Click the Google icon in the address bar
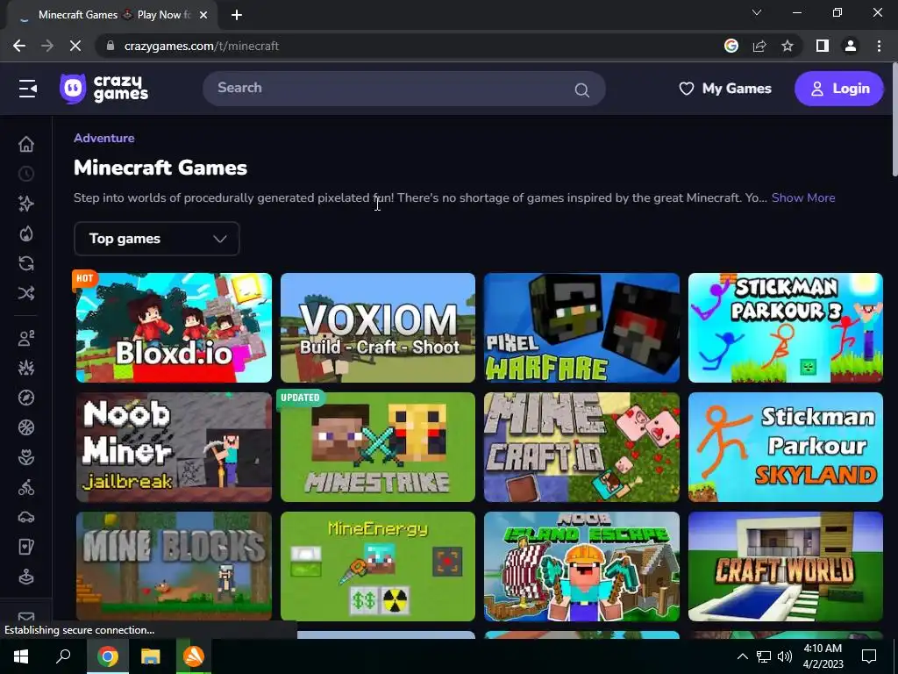The image size is (898, 674). (x=731, y=46)
